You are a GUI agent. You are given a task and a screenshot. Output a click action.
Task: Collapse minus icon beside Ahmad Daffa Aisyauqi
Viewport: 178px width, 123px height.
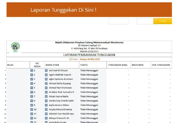[46, 84]
